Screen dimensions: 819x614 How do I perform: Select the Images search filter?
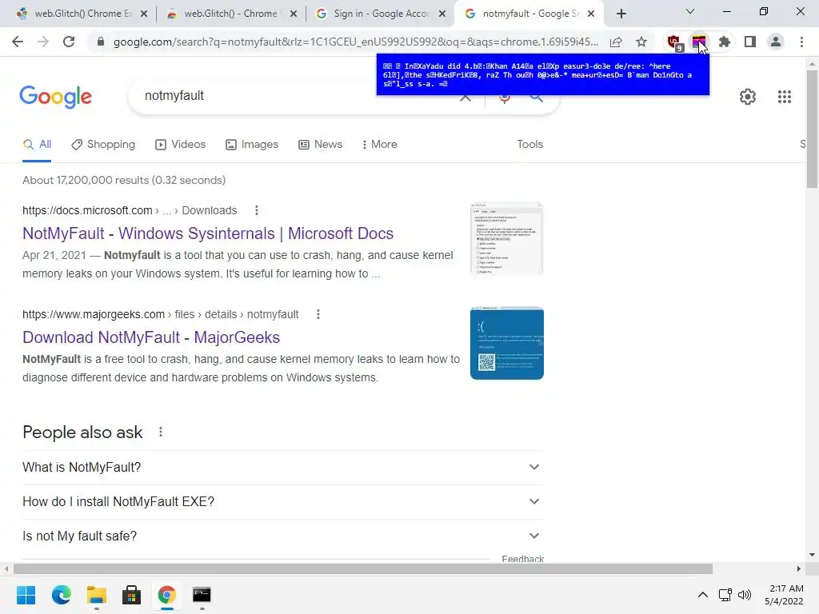[x=252, y=145]
